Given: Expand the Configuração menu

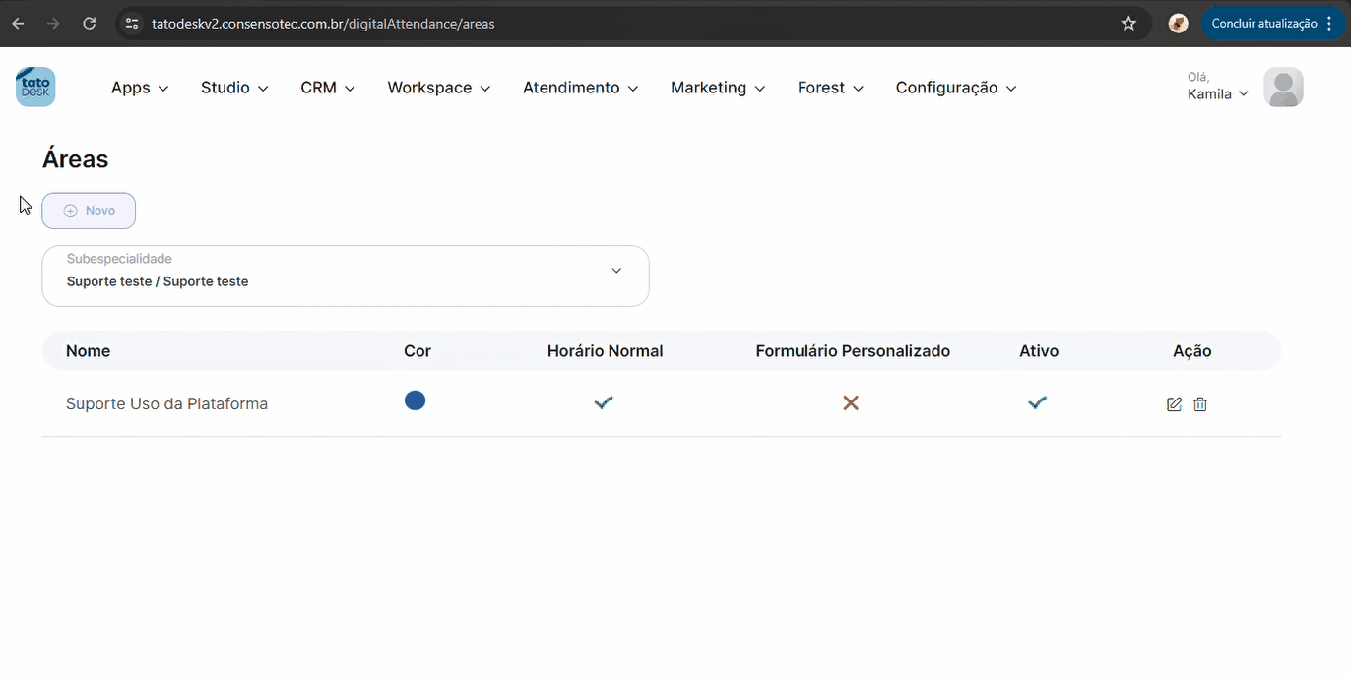Looking at the screenshot, I should pos(955,88).
